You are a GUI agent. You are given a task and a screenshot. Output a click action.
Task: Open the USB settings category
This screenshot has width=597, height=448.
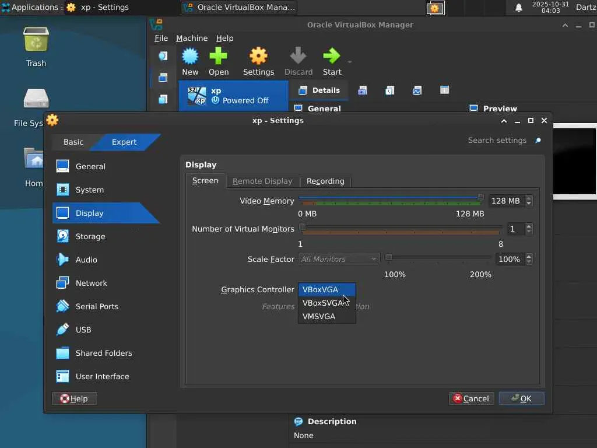pyautogui.click(x=106, y=330)
